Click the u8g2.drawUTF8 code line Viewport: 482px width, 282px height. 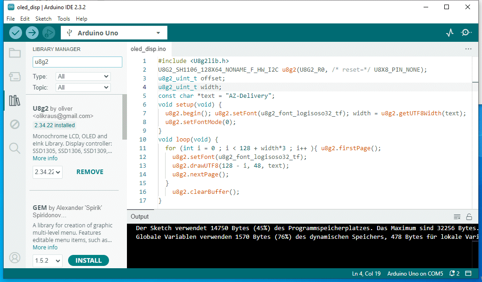(x=230, y=166)
